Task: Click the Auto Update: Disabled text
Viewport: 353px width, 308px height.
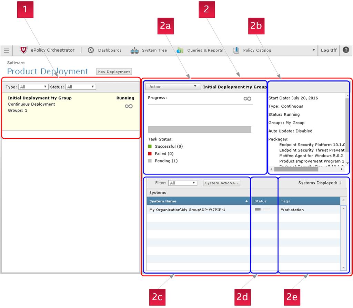Action: tap(290, 131)
